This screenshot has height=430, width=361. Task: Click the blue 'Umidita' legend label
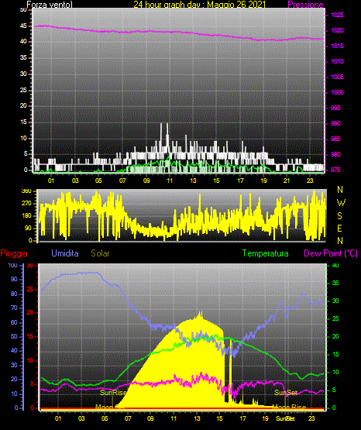pos(65,253)
